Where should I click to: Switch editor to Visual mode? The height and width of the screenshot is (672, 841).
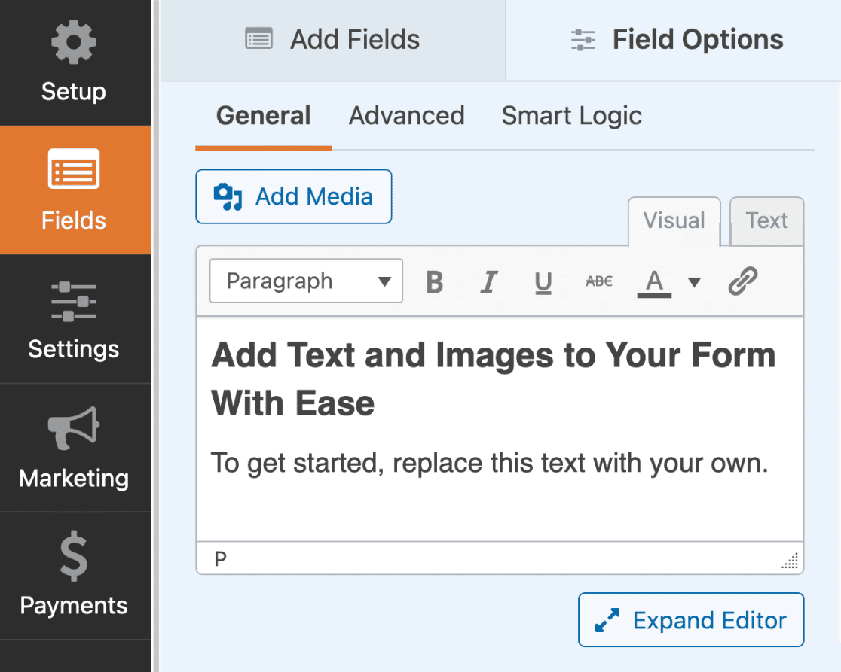click(x=674, y=221)
